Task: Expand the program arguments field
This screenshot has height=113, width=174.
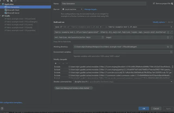Action: (x=171, y=37)
